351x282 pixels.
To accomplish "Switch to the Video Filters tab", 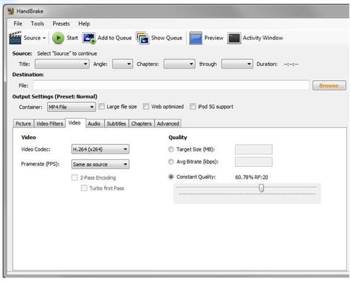I will click(50, 123).
